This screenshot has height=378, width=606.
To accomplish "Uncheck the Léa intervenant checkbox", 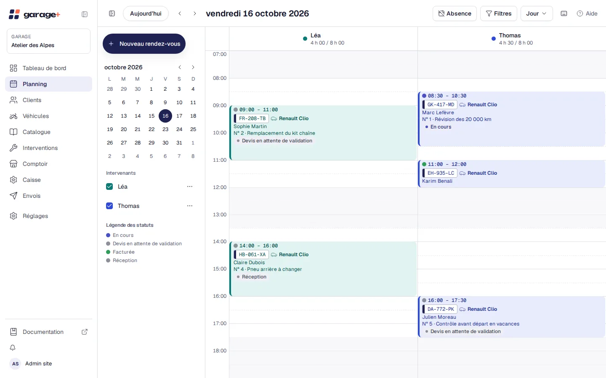I will click(x=109, y=186).
